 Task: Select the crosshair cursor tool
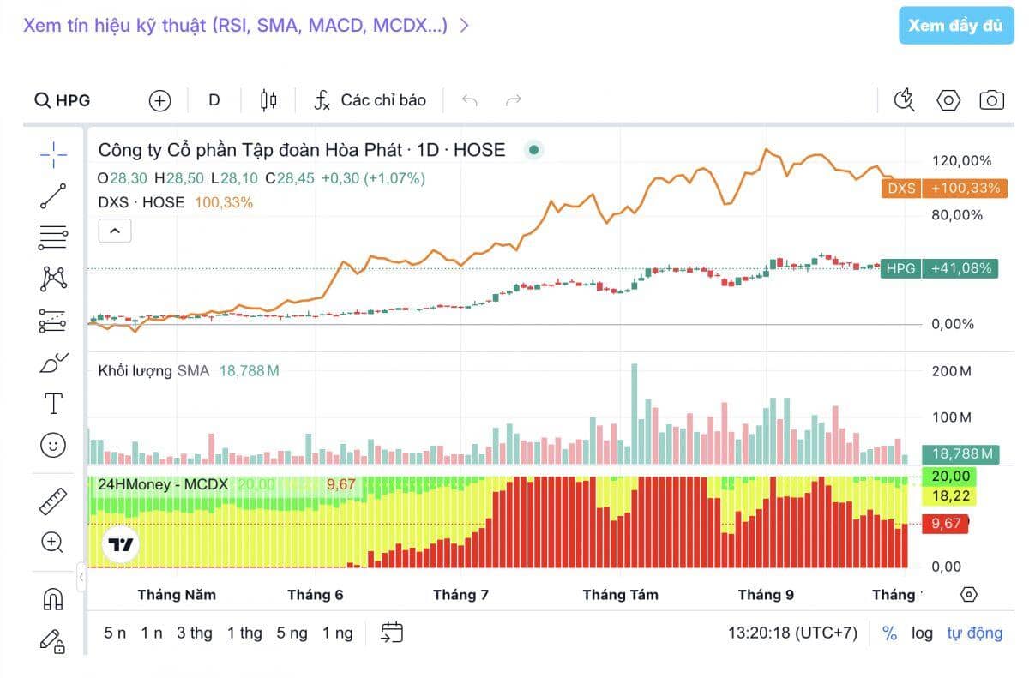52,154
